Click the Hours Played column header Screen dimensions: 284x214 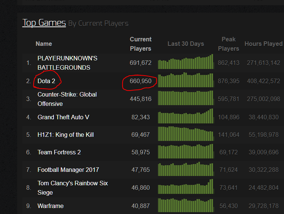point(263,44)
